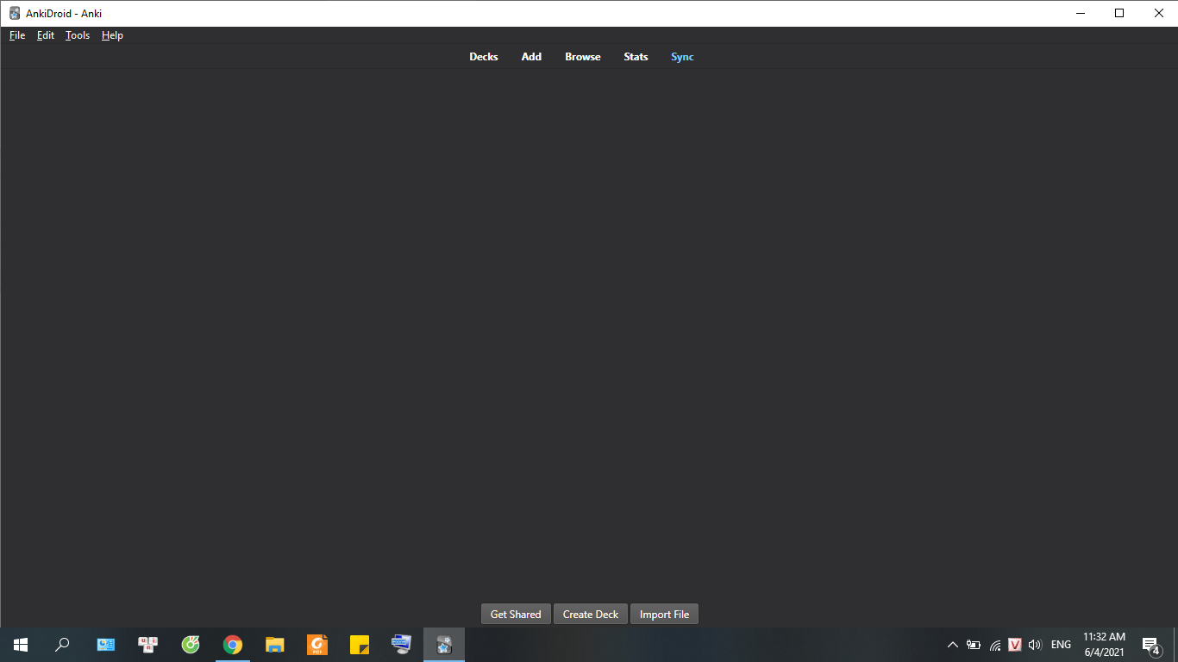Open the red keyboard-keys app in taskbar
This screenshot has height=662, width=1178.
(148, 645)
